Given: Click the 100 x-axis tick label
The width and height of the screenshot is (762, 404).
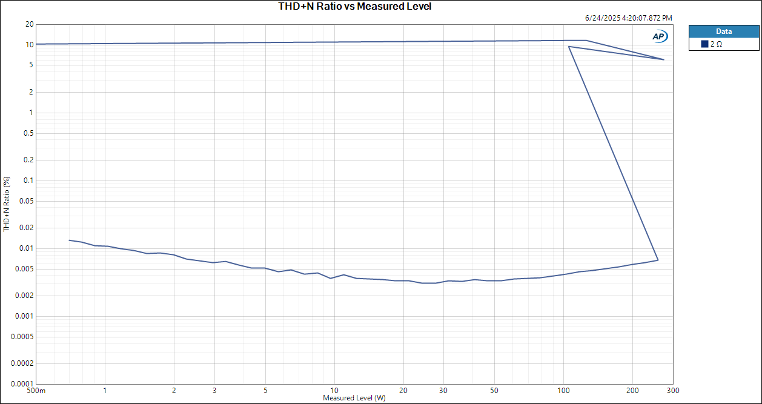Looking at the screenshot, I should (564, 390).
